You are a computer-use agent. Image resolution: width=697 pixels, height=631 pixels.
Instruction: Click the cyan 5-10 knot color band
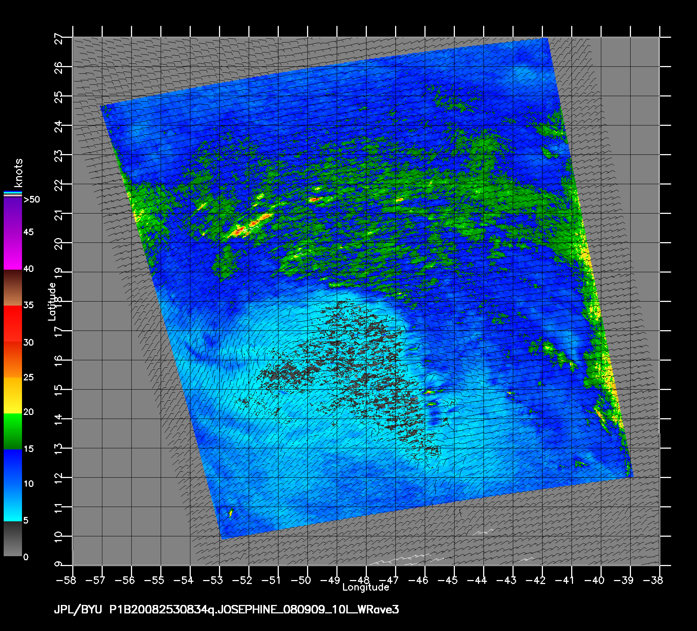(x=13, y=503)
